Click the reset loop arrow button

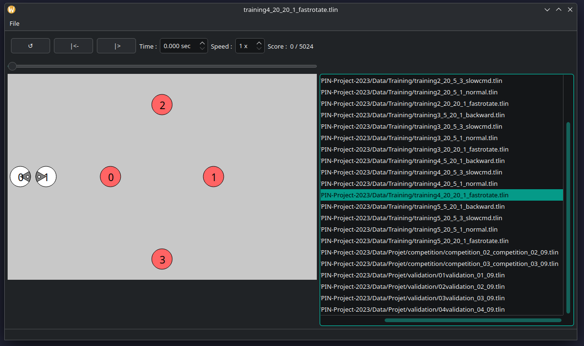(x=31, y=46)
